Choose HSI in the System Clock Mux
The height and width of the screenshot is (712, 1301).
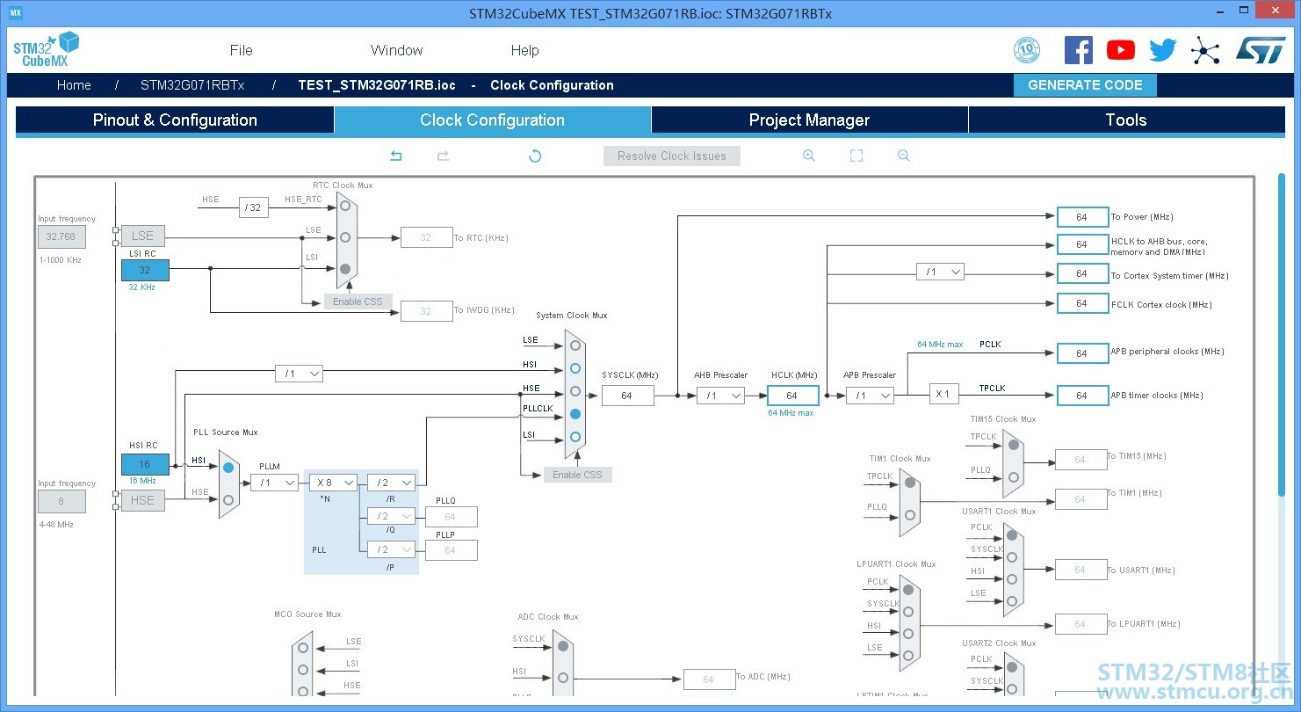click(575, 368)
